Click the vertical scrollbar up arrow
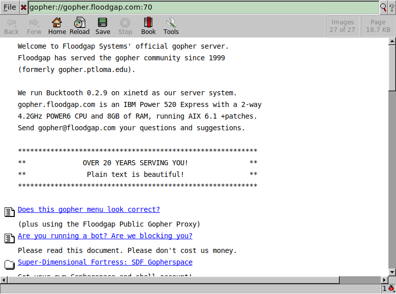This screenshot has height=294, width=396. (x=392, y=42)
